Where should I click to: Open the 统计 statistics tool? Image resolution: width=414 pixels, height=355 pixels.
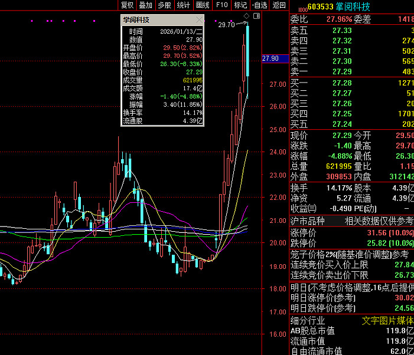point(184,5)
